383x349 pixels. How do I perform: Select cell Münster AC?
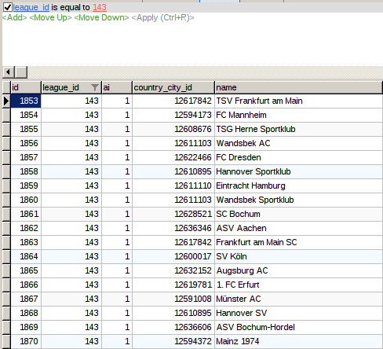(x=298, y=299)
